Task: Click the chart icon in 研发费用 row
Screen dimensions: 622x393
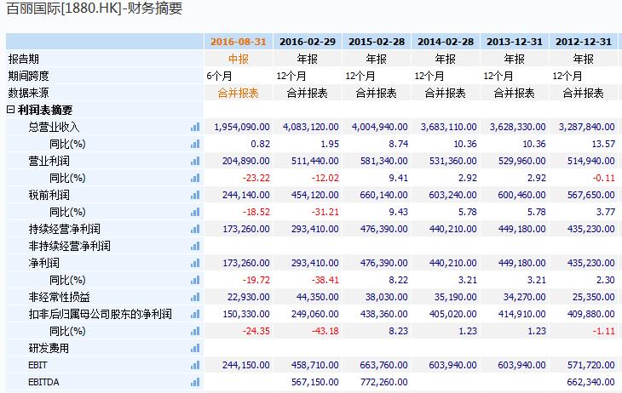Action: (195, 348)
